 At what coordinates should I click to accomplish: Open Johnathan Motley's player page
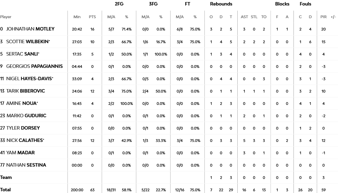[x=30, y=29]
